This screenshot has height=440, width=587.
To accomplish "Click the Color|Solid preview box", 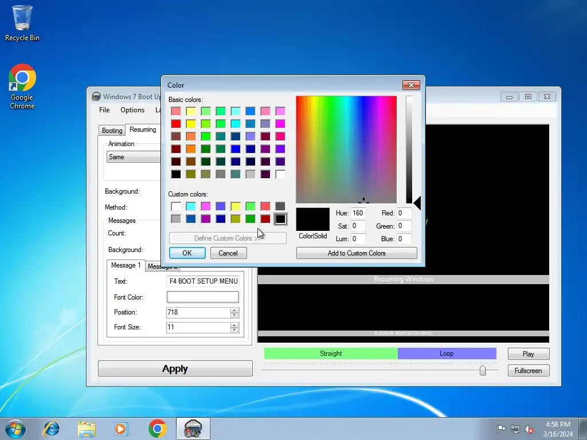I will point(313,219).
